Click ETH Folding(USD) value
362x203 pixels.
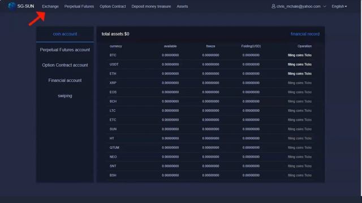point(251,74)
